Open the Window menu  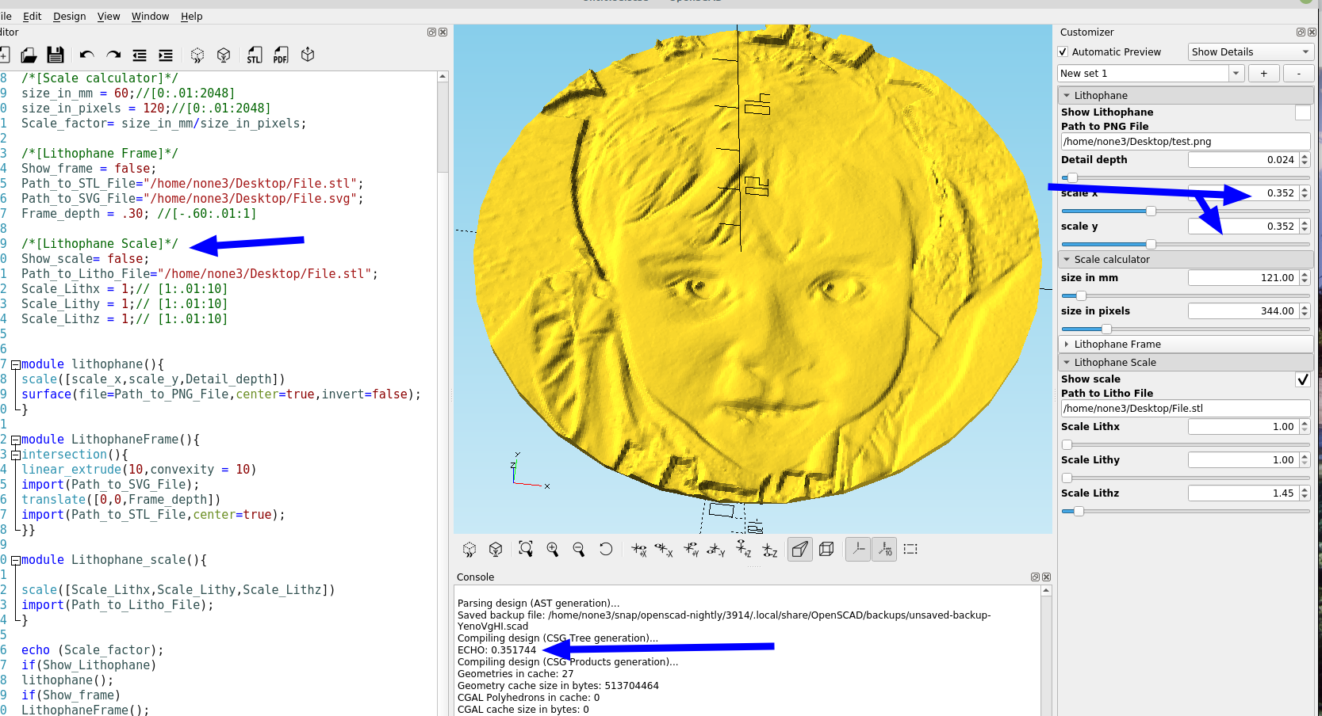150,16
